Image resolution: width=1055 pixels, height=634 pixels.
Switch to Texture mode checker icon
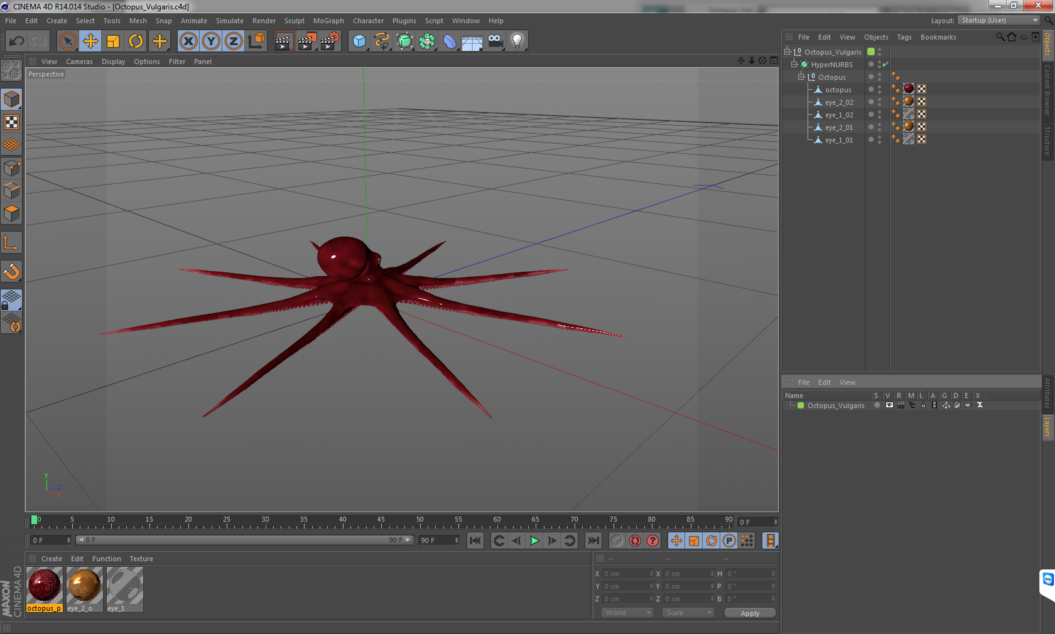[11, 122]
